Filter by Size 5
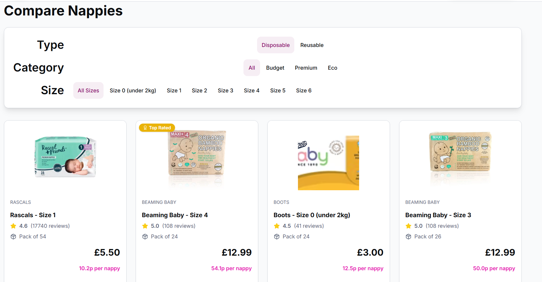This screenshot has height=282, width=542. click(278, 91)
